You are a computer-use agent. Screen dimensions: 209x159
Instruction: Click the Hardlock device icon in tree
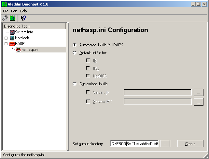(x=12, y=38)
